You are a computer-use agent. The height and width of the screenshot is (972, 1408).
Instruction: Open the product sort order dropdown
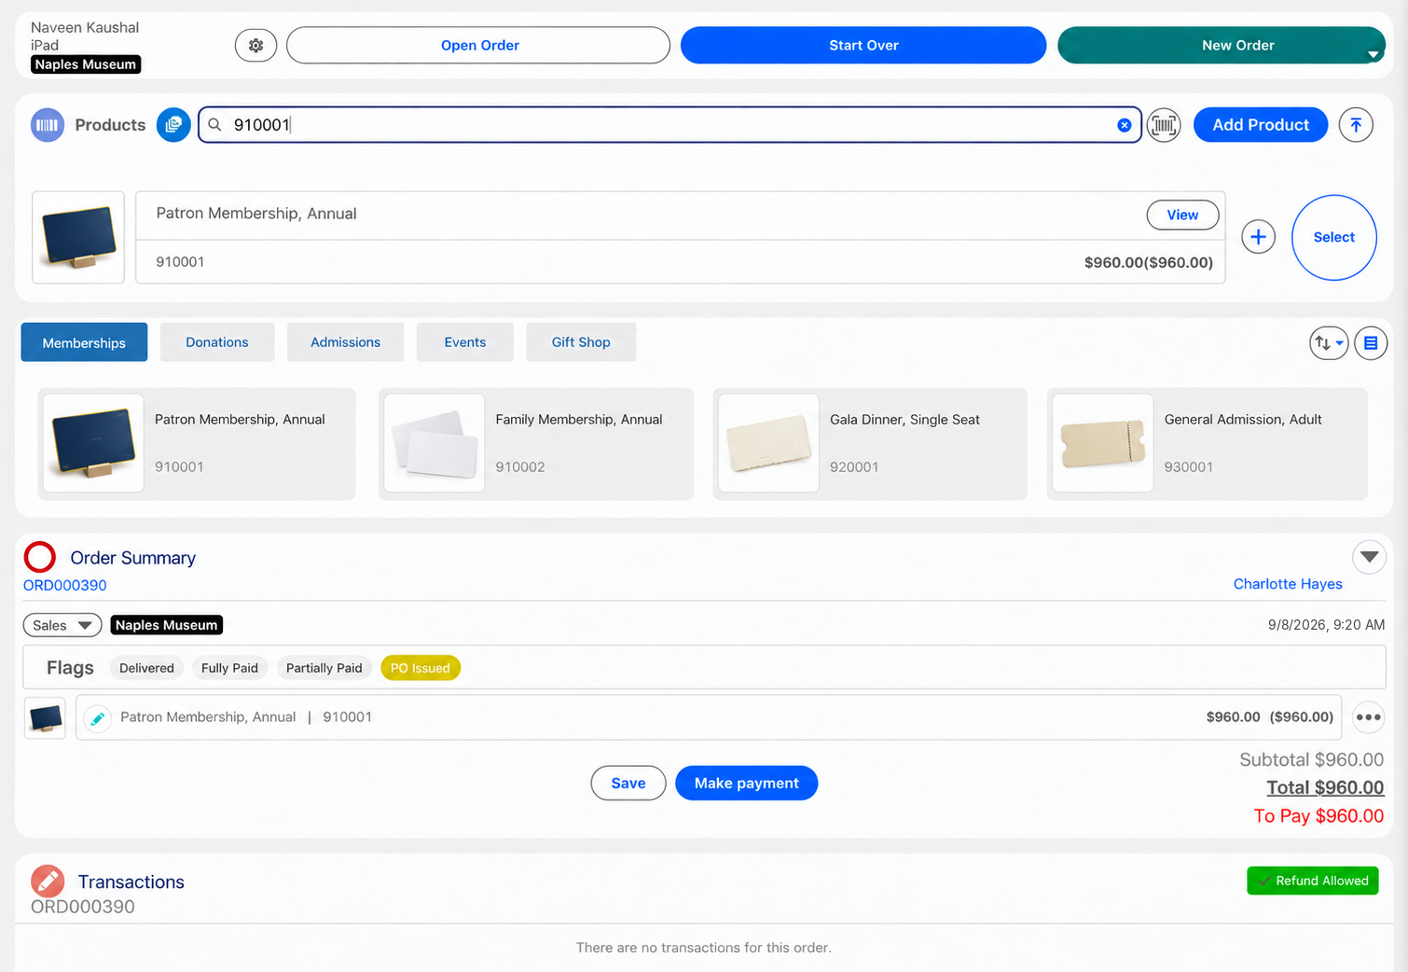point(1329,343)
